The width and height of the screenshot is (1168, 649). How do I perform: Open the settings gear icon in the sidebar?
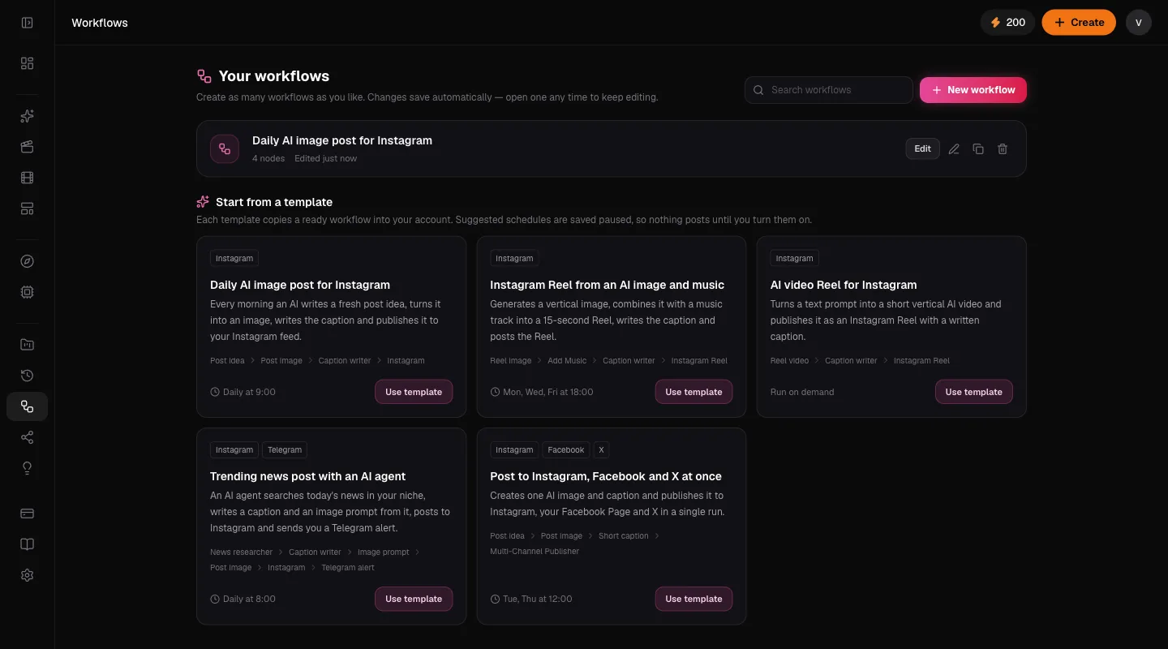coord(27,575)
